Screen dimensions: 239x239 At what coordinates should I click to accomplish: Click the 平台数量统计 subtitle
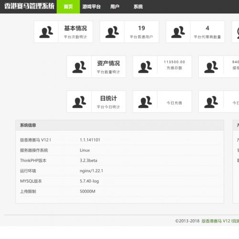[x=109, y=72]
